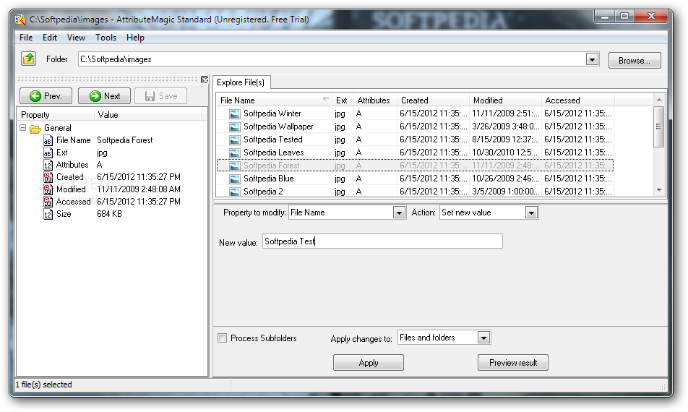This screenshot has height=412, width=688.
Task: Click the Softpedia Tested image icon
Action: click(235, 140)
